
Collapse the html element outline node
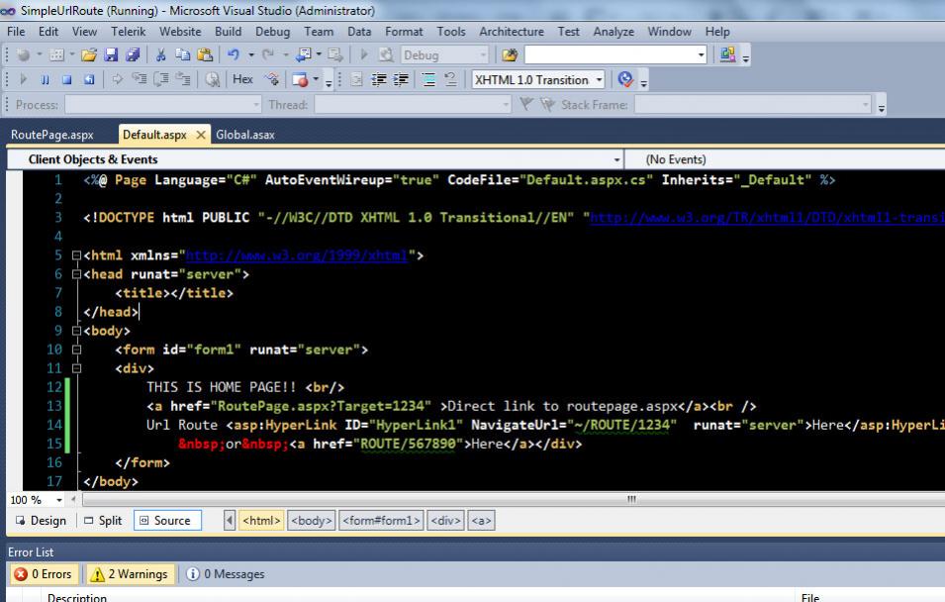pos(76,255)
